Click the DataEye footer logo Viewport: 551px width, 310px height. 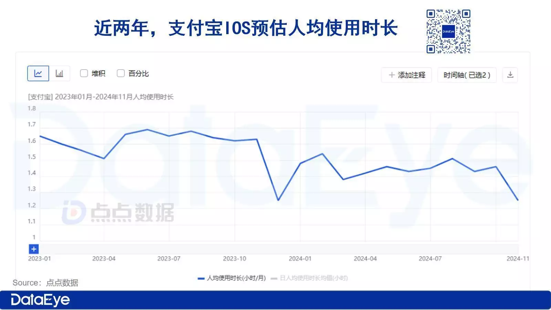pos(40,300)
